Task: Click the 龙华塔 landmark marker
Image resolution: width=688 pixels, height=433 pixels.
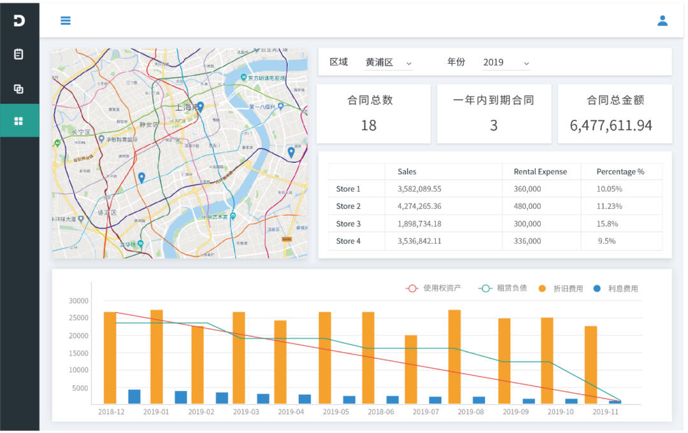Action: click(x=140, y=243)
